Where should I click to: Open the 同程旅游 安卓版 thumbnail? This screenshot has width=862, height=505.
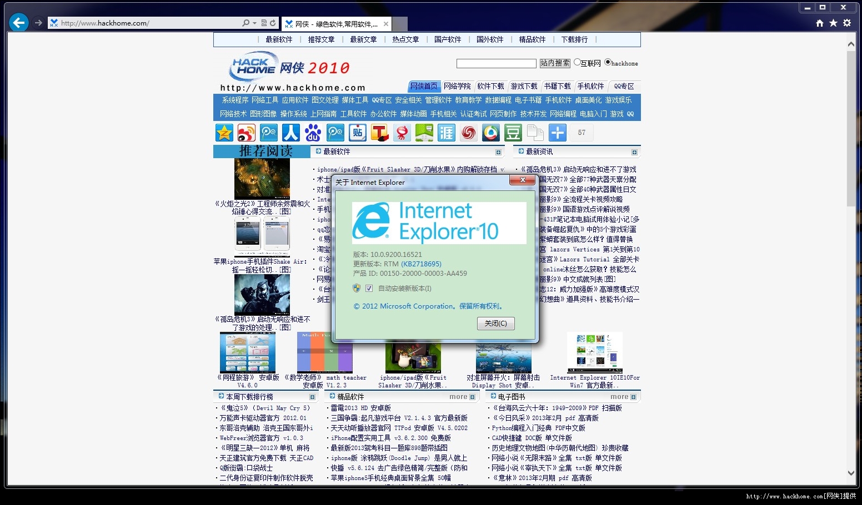pyautogui.click(x=248, y=353)
